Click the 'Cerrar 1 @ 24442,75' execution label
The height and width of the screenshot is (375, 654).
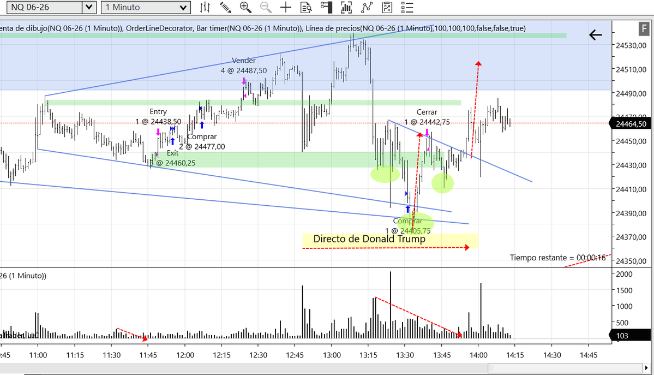[x=427, y=117]
